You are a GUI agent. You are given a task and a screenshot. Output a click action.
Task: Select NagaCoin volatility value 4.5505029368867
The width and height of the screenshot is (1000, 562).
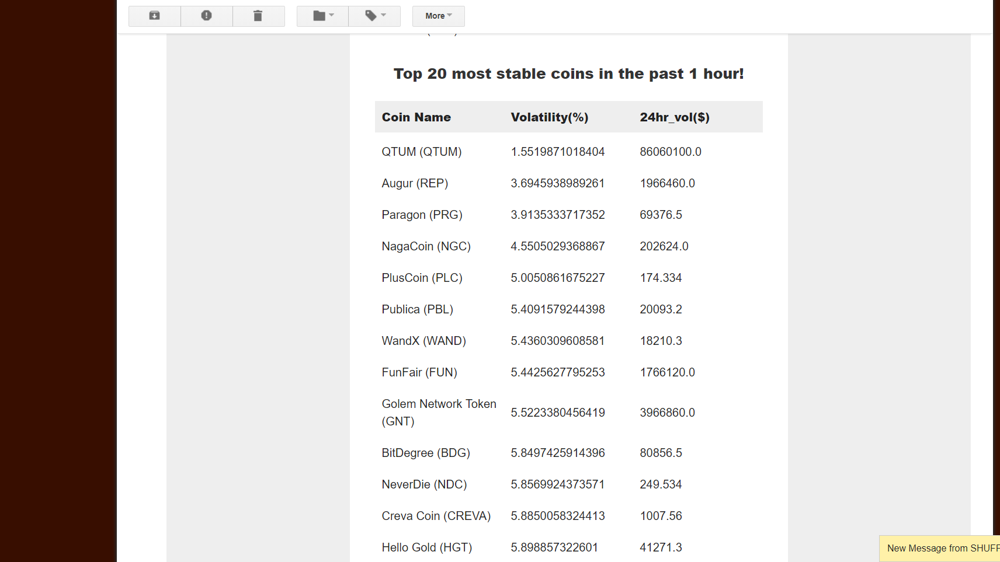(558, 246)
